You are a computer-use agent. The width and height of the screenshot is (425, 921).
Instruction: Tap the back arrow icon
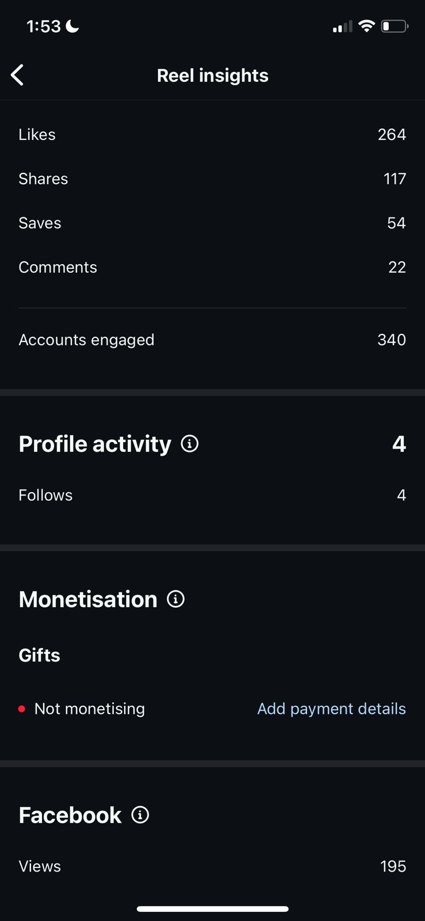(x=18, y=75)
